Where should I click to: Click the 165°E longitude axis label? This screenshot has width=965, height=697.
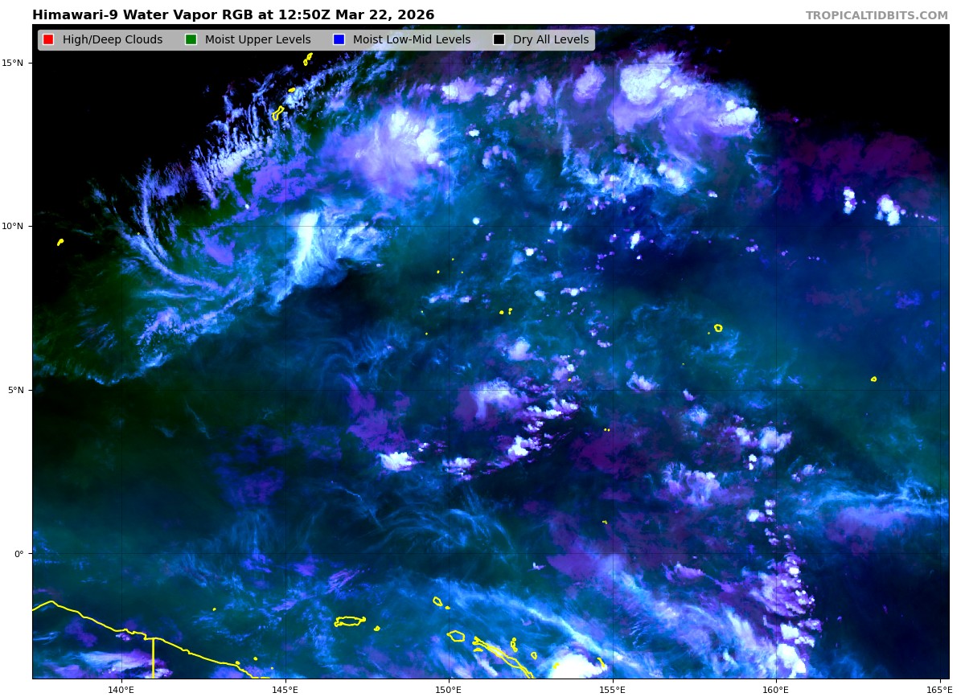(938, 689)
